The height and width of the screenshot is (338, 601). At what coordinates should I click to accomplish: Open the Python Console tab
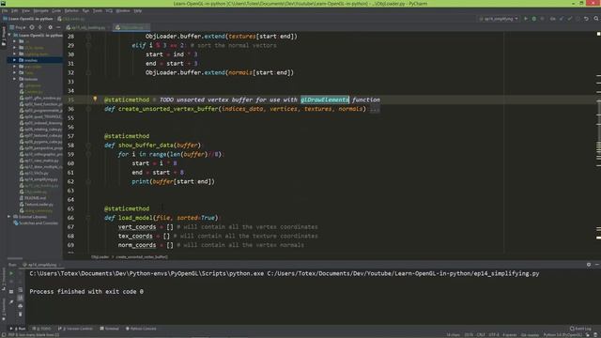[141, 329]
